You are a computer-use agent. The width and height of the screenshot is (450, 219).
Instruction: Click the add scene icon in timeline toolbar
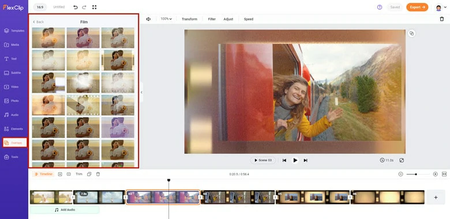tap(60, 174)
